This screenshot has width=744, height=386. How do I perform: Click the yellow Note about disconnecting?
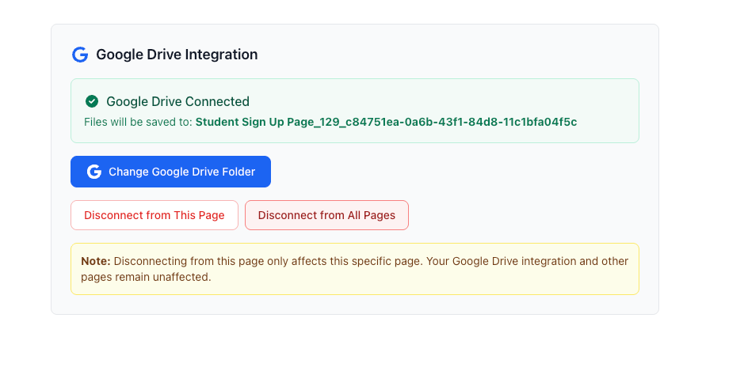[x=355, y=269]
